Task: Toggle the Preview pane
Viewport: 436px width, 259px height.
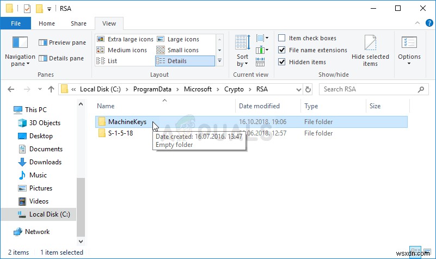Action: click(62, 42)
